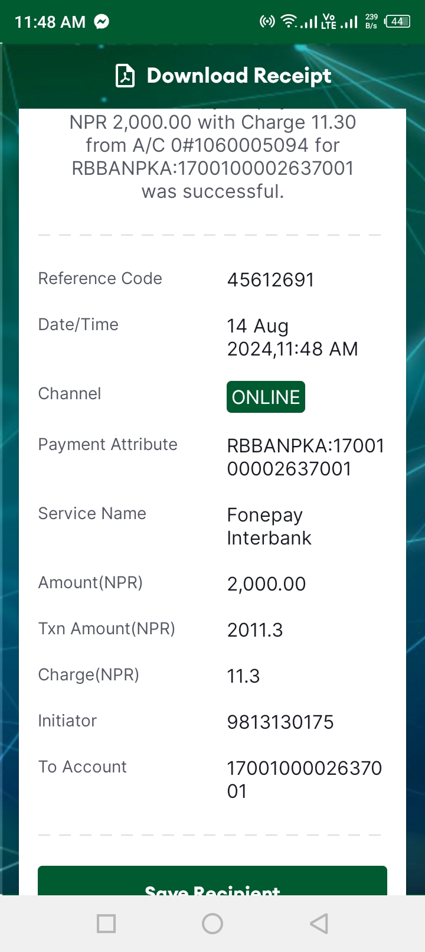Tap the hotspot broadcast status icon
Viewport: 425px width, 952px height.
point(267,22)
